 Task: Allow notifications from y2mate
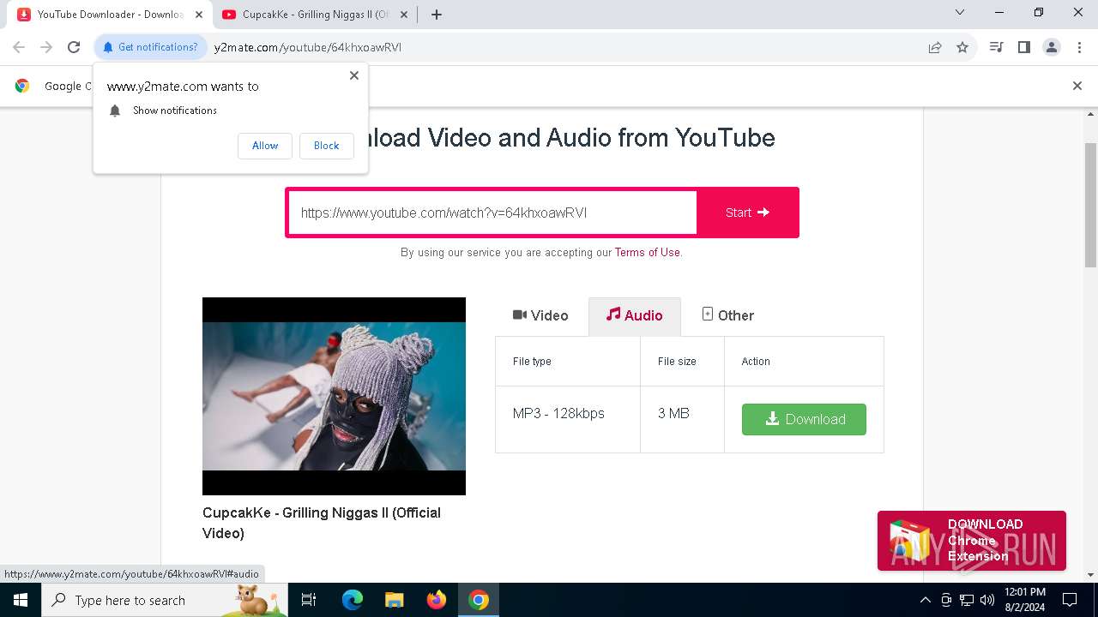tap(265, 146)
